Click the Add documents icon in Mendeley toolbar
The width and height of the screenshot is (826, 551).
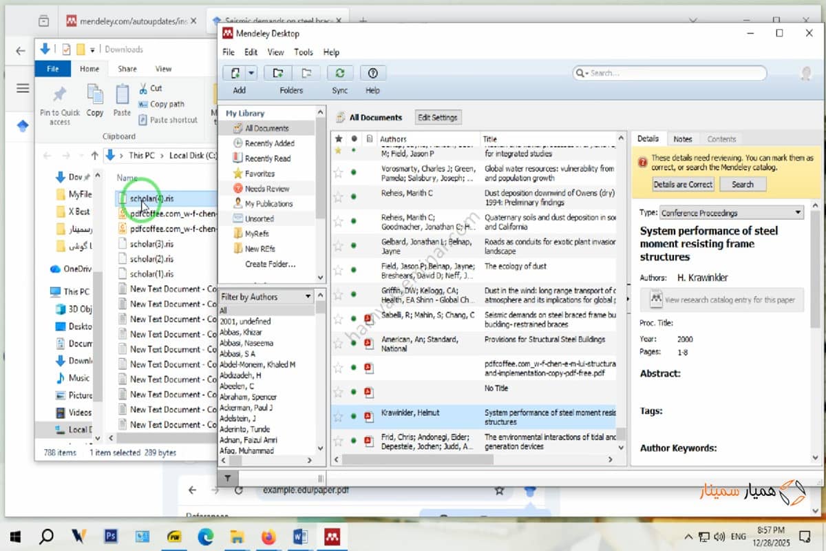pyautogui.click(x=235, y=73)
